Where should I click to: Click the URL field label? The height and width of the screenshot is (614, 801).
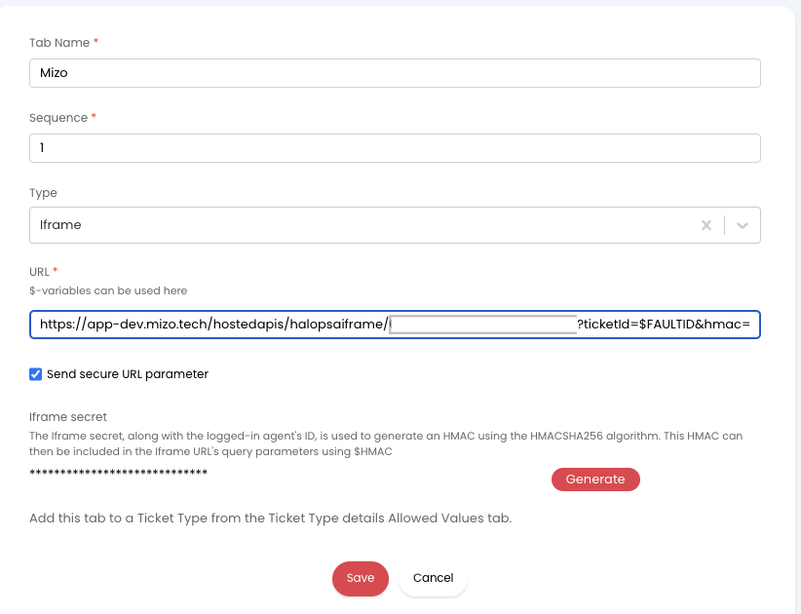(x=39, y=272)
